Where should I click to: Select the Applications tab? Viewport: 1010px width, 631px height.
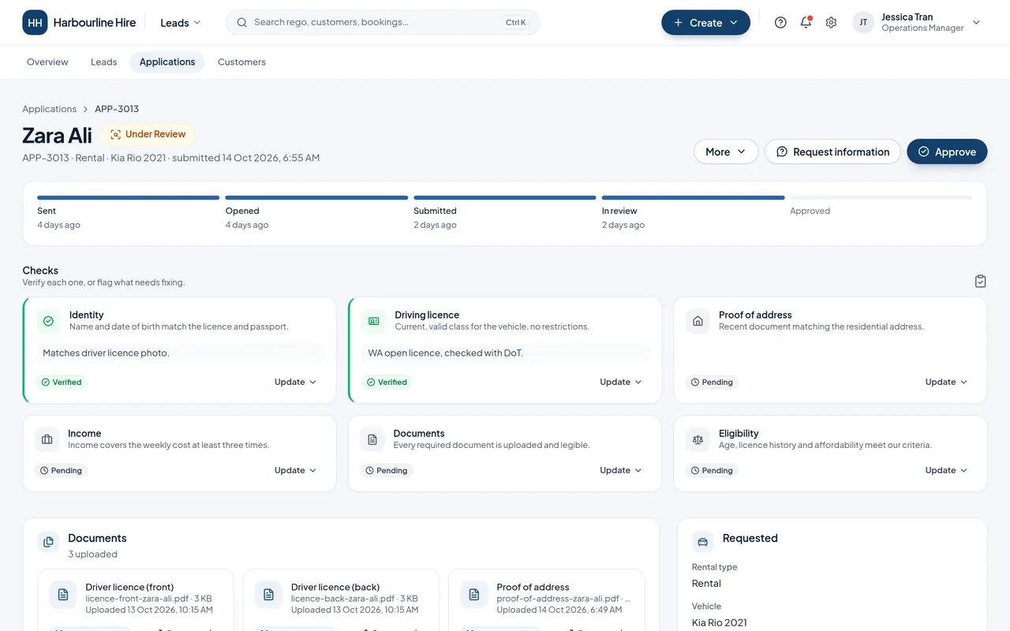(x=167, y=62)
